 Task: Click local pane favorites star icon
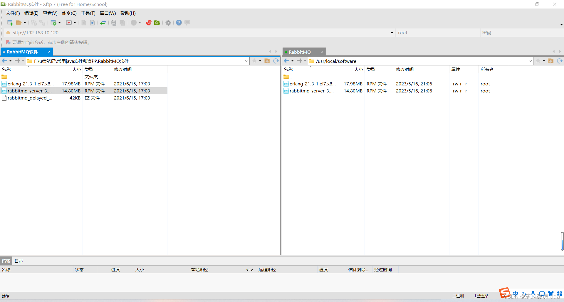254,61
